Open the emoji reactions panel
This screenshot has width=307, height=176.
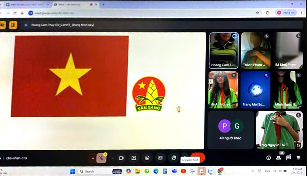(x=147, y=158)
